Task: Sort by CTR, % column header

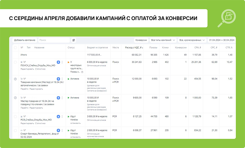Action: pos(229,48)
